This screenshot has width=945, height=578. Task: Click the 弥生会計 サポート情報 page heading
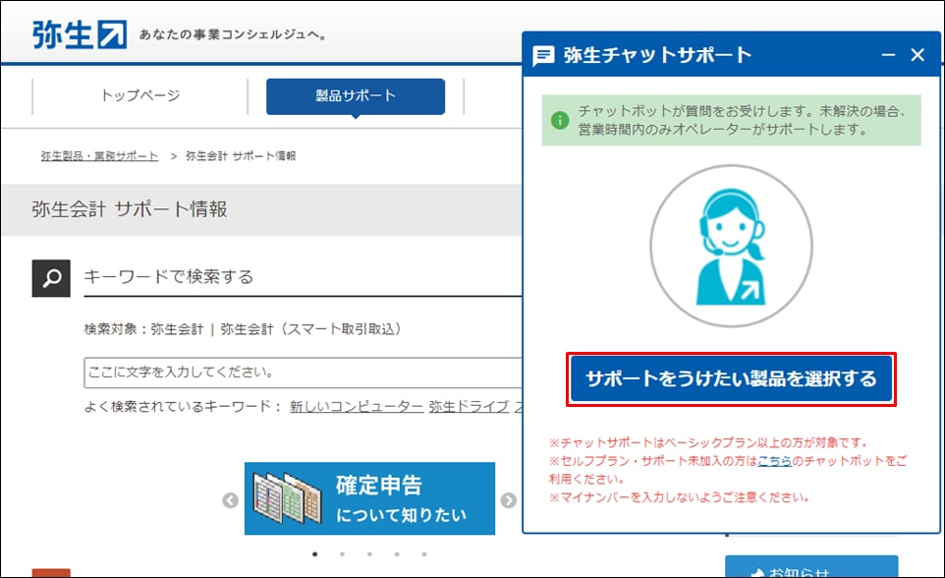(130, 209)
